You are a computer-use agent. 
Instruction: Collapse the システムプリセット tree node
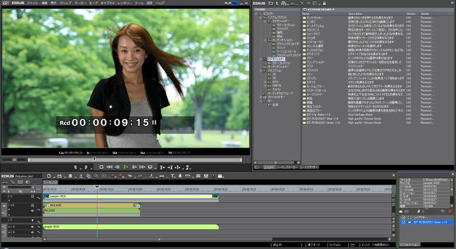point(261,18)
